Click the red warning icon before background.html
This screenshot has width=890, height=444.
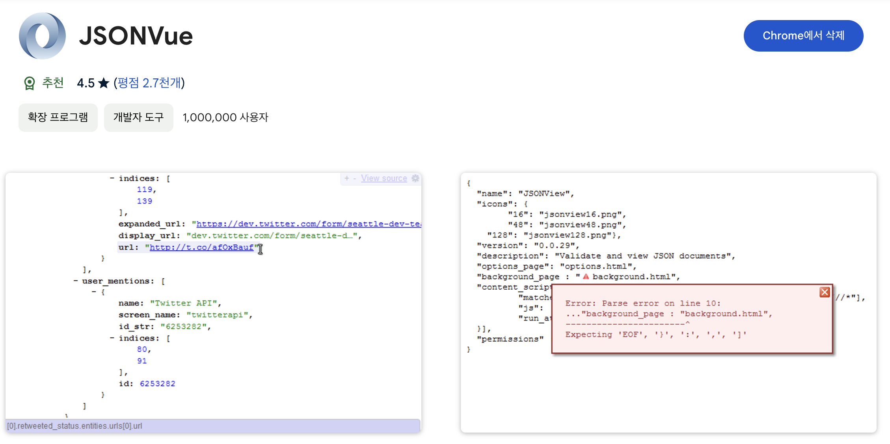(586, 277)
